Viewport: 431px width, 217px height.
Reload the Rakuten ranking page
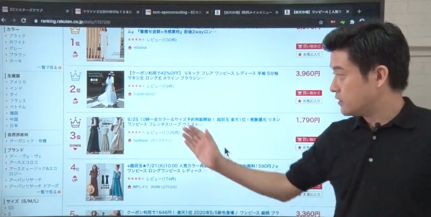23,20
